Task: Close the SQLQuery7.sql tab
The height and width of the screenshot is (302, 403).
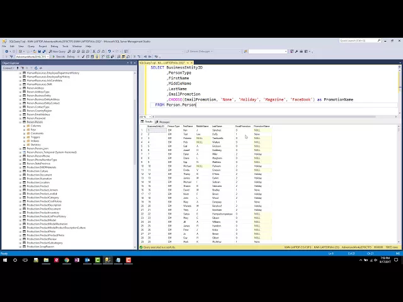Action: click(x=191, y=63)
